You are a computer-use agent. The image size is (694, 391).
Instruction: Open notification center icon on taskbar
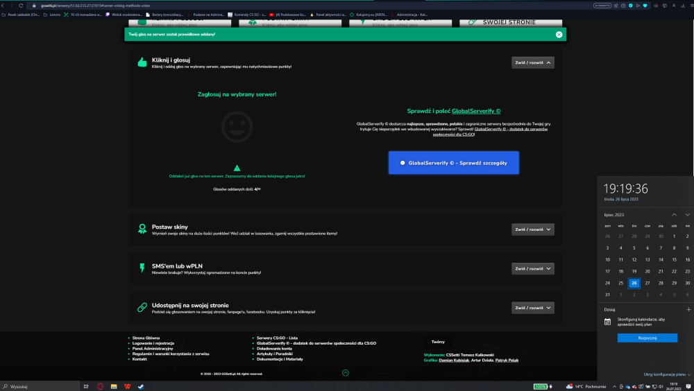point(688,387)
